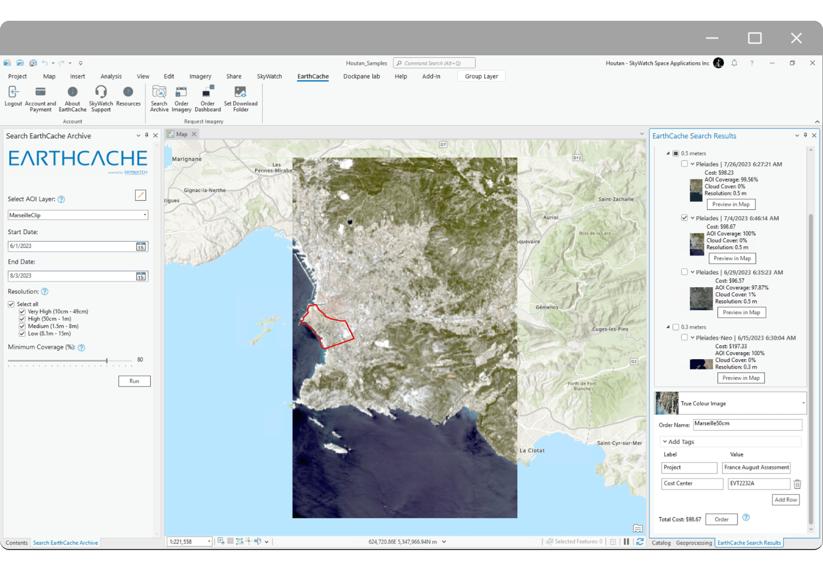
Task: Check the Pleiades 7/26/2023 result checkbox
Action: tap(684, 164)
